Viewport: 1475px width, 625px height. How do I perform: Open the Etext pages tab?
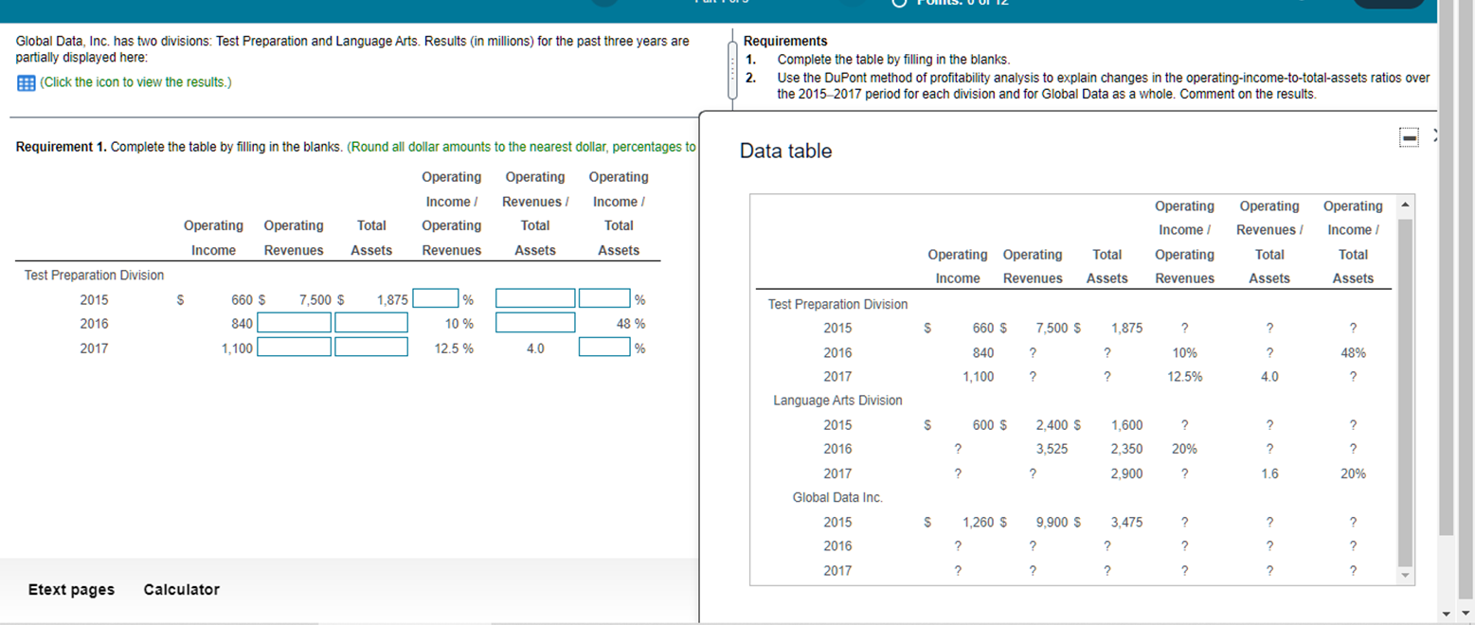pos(70,589)
